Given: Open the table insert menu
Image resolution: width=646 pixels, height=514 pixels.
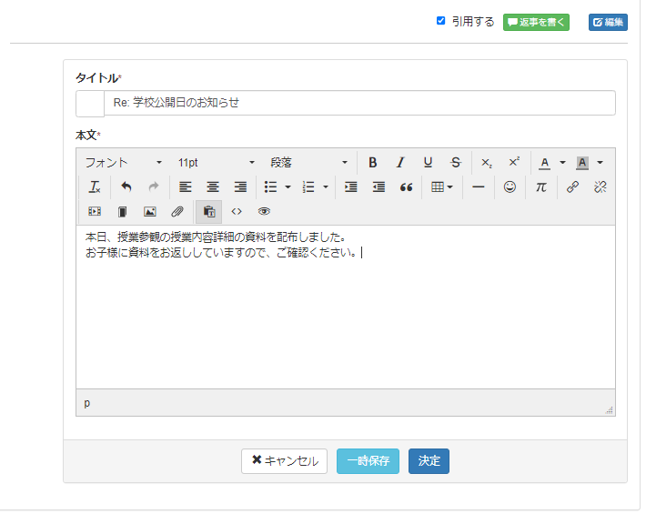Looking at the screenshot, I should click(442, 187).
